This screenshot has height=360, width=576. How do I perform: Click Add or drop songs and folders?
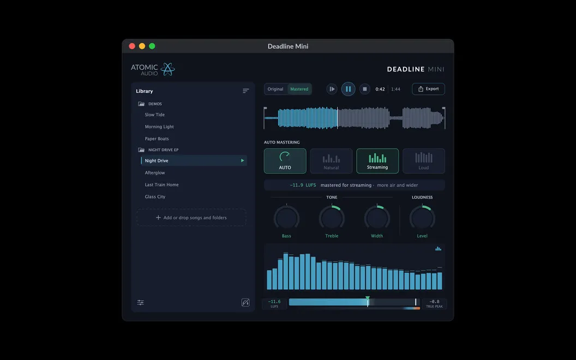191,218
